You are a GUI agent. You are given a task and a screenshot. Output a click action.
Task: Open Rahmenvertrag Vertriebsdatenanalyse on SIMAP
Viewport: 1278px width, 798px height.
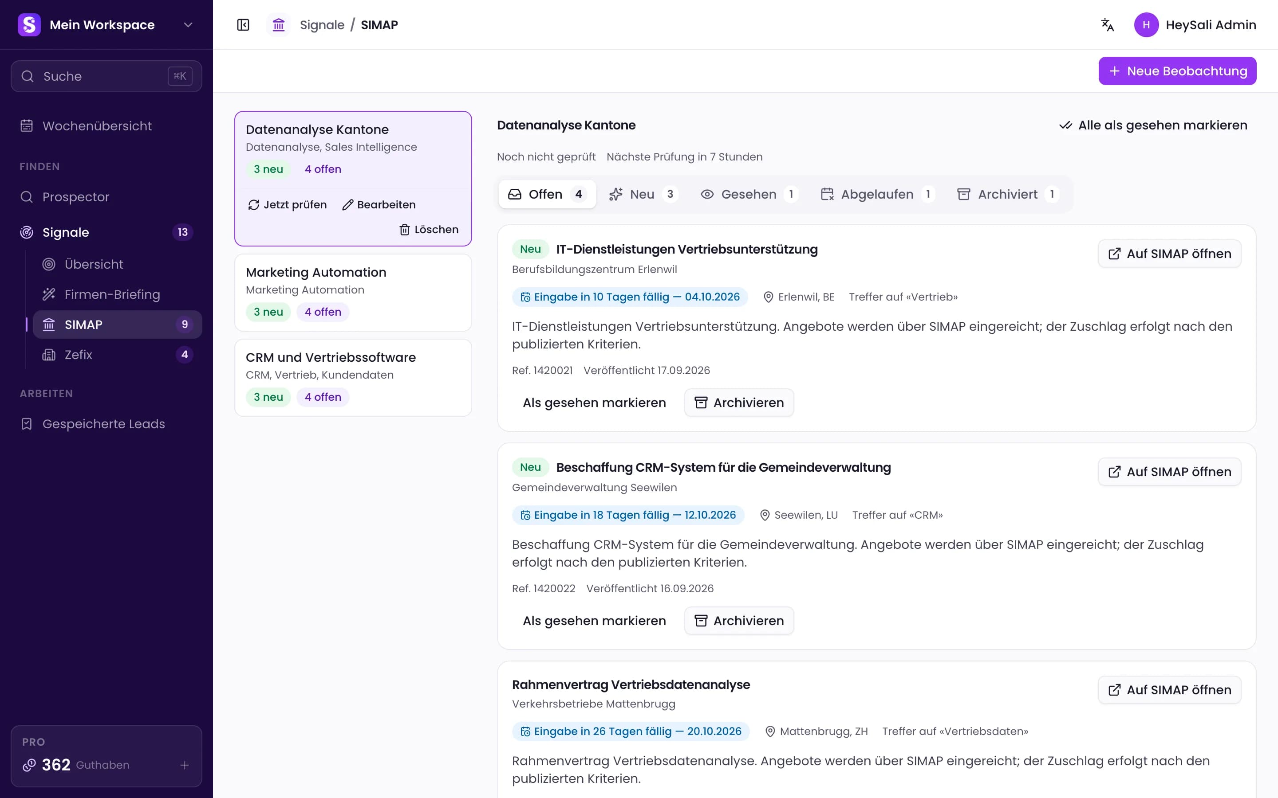click(x=1169, y=690)
